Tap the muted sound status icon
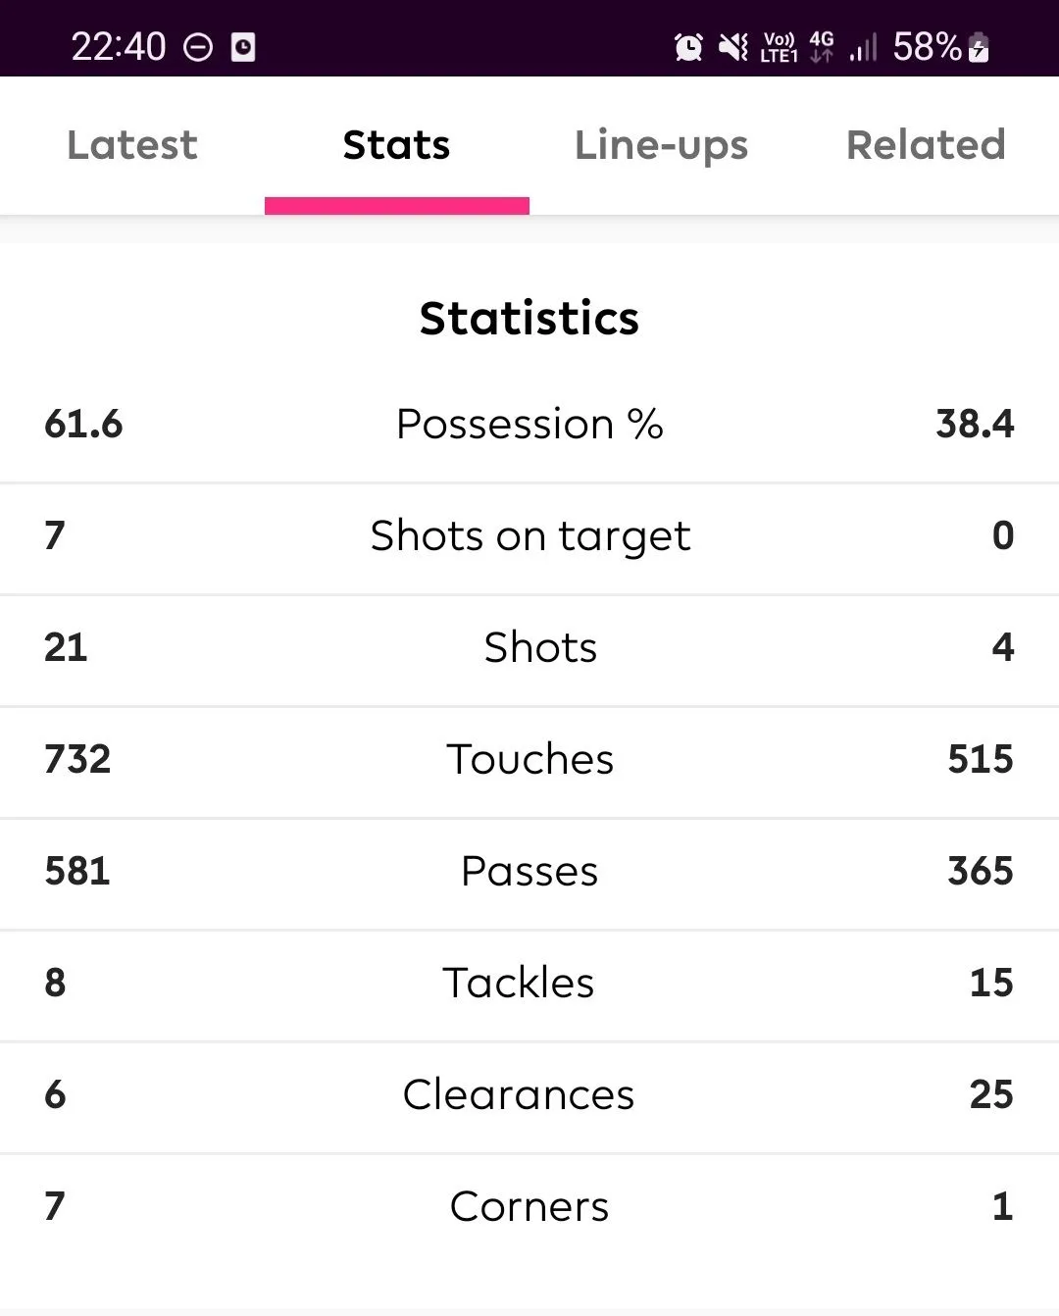 click(x=732, y=46)
